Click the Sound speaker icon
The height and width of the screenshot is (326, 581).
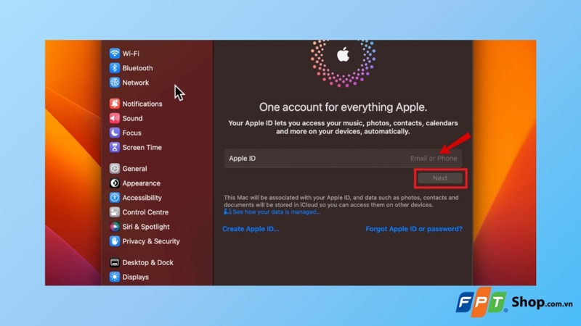coord(115,118)
